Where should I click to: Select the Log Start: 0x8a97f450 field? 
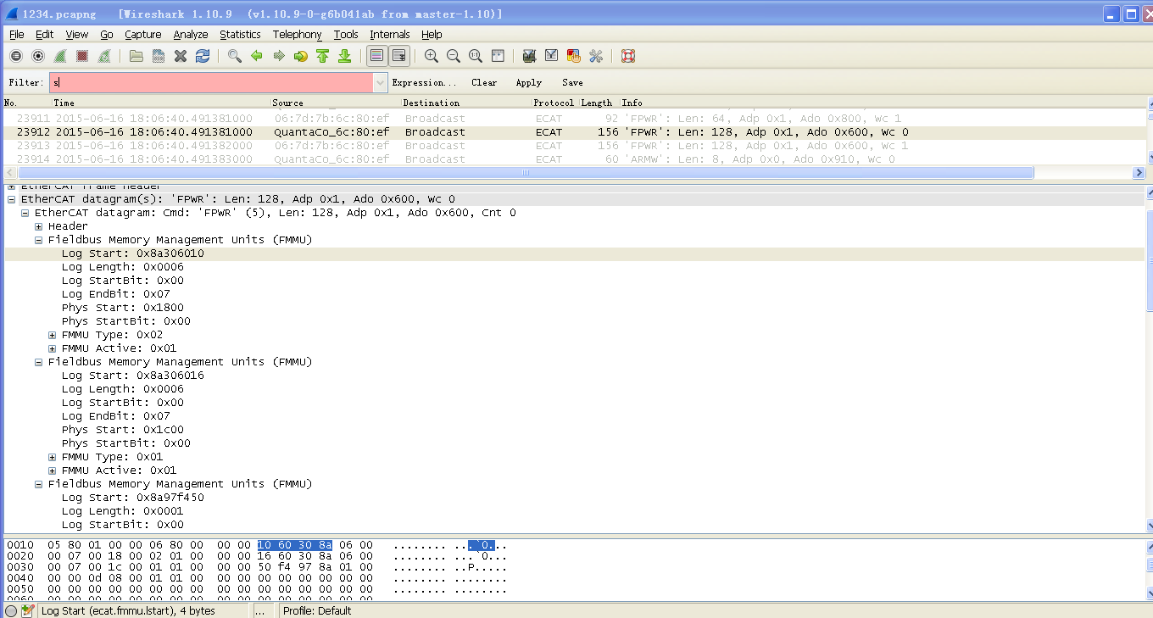click(132, 498)
